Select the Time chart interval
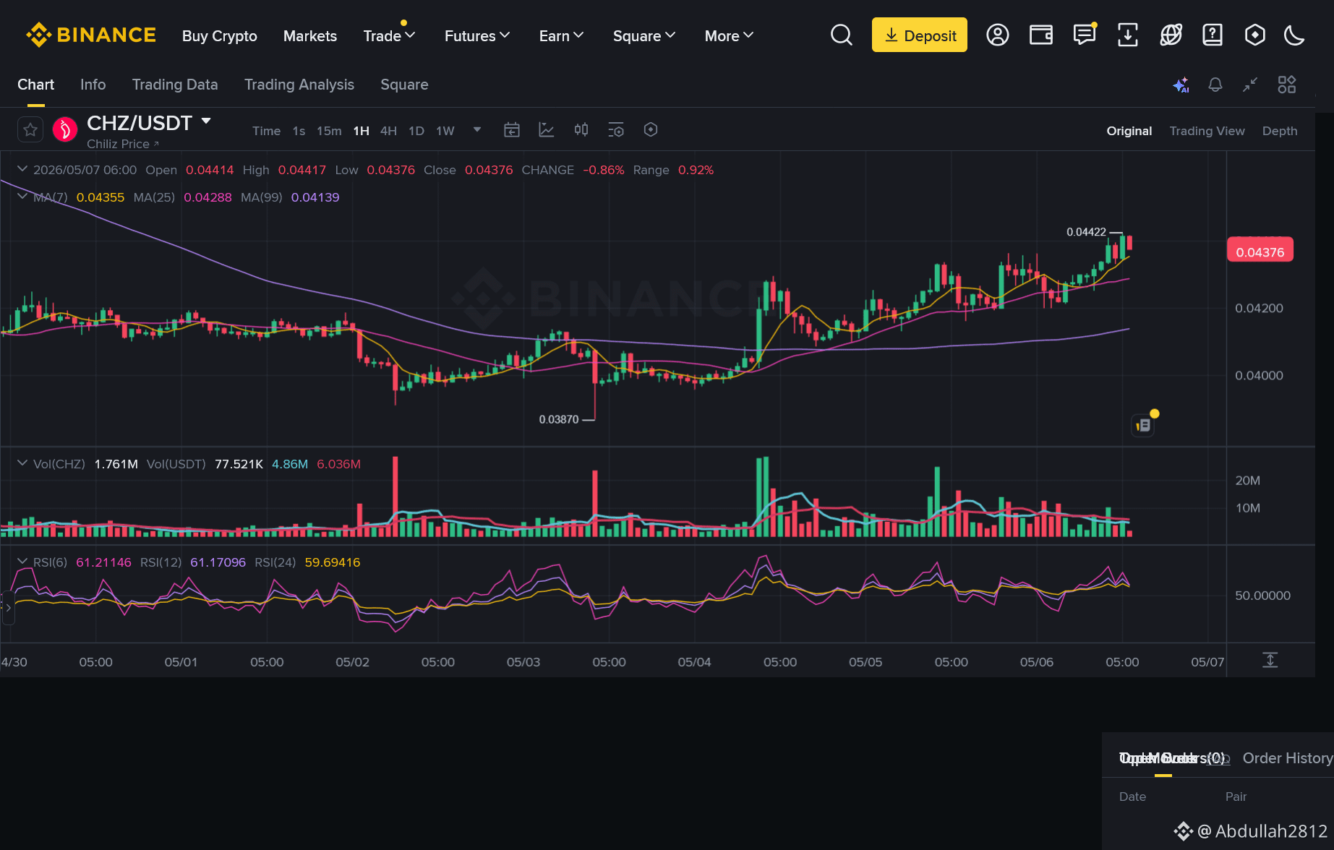Viewport: 1334px width, 850px height. click(x=266, y=131)
